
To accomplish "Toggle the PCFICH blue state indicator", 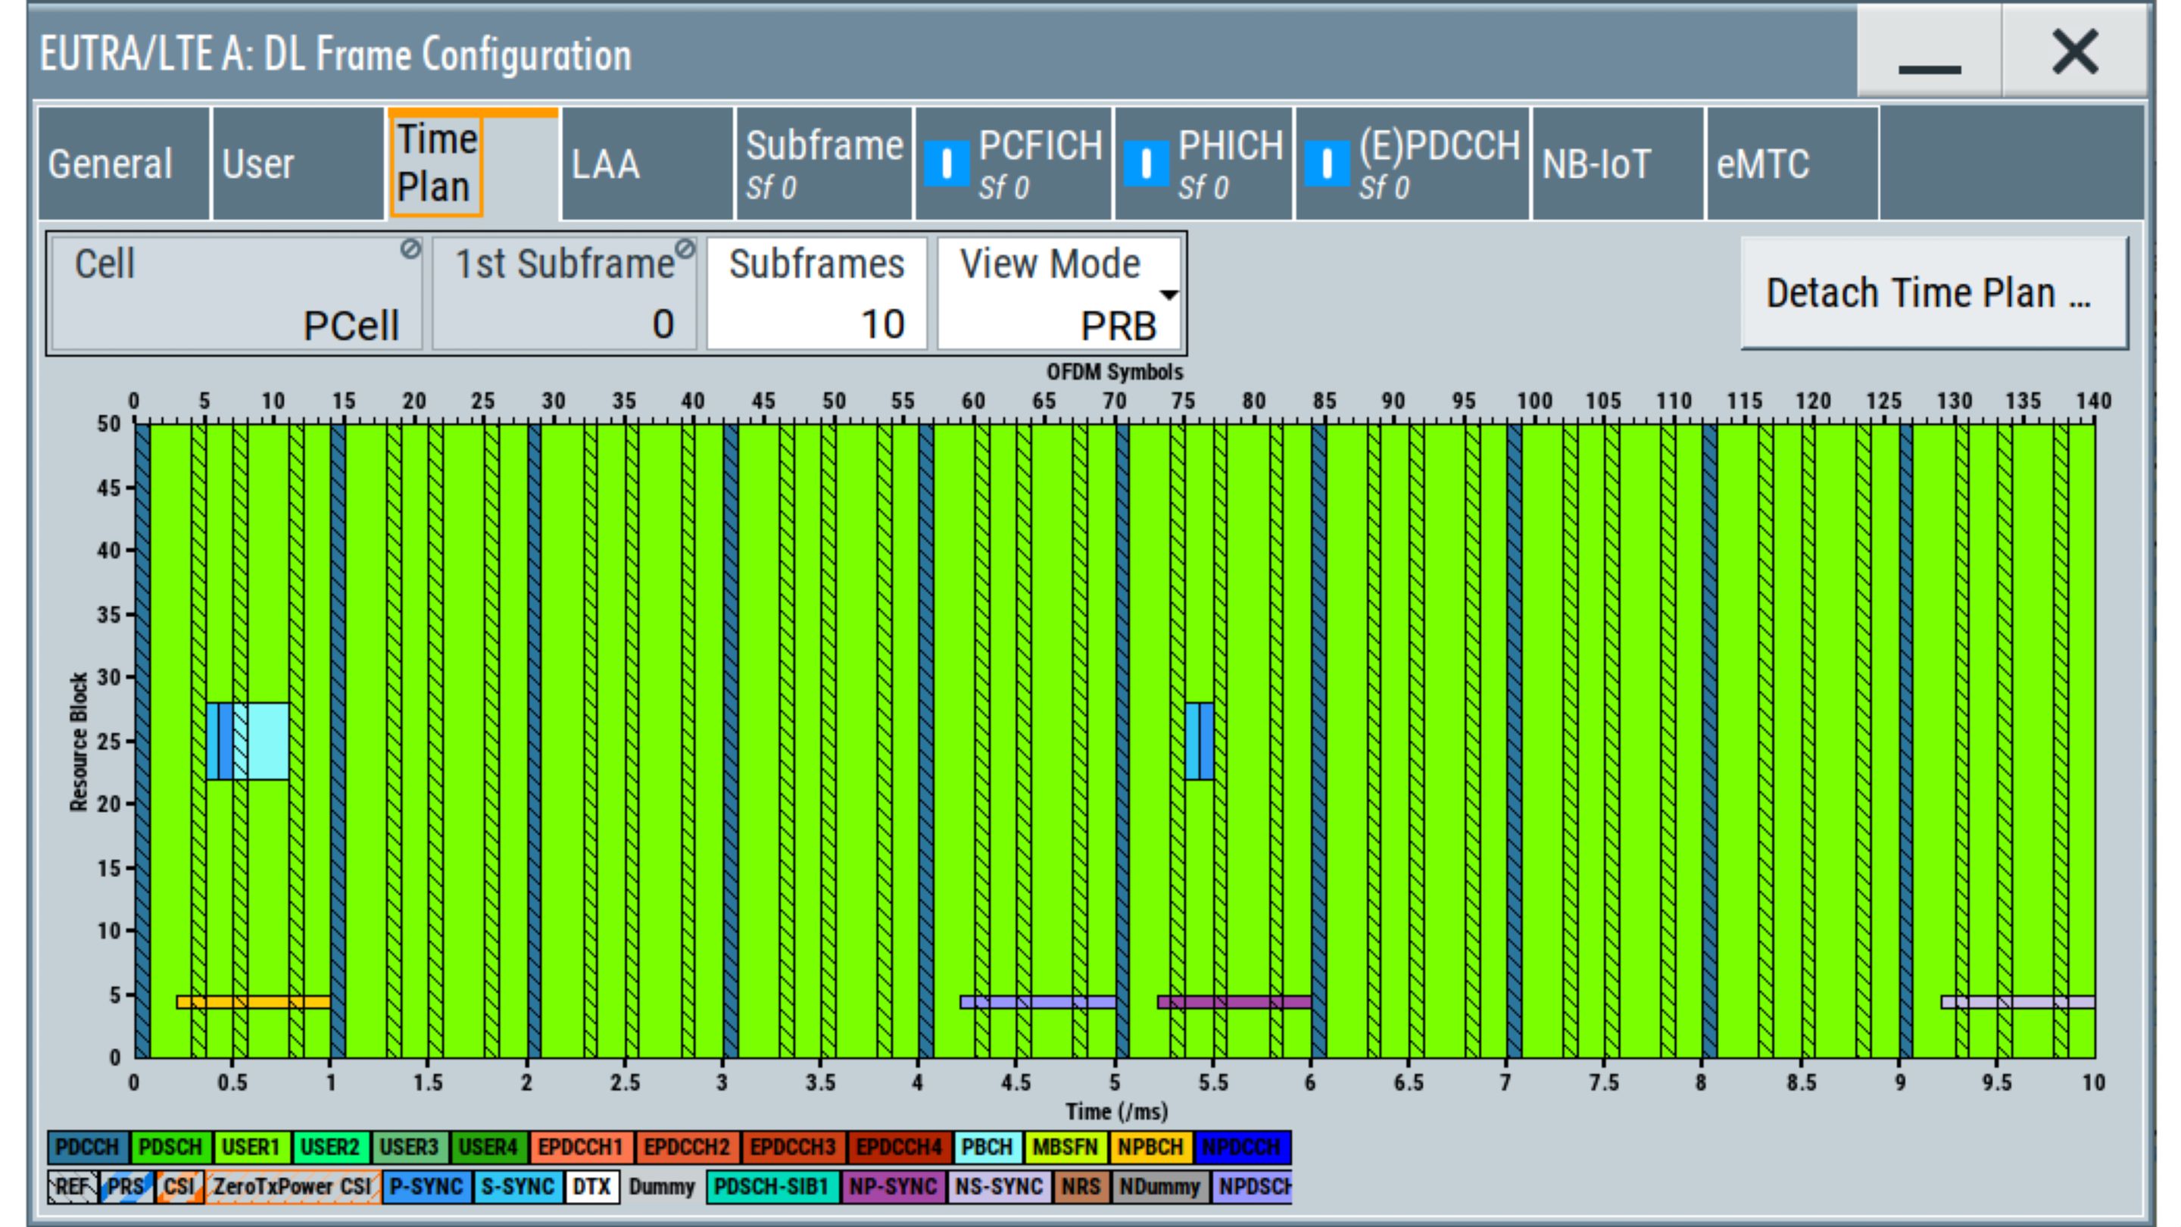I will [946, 164].
